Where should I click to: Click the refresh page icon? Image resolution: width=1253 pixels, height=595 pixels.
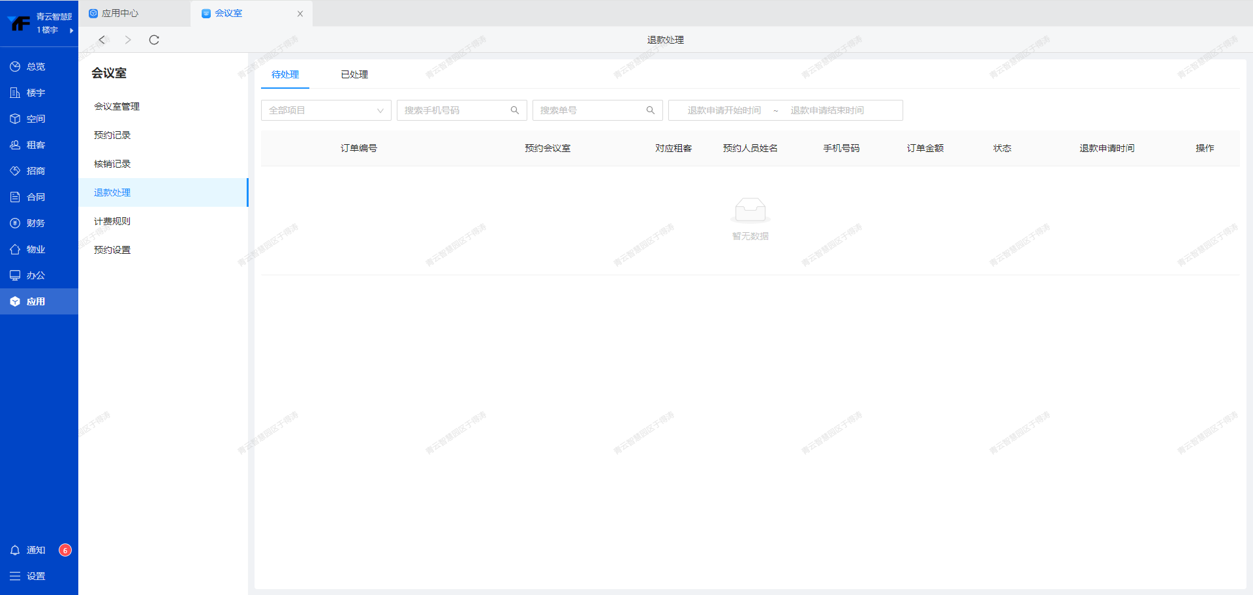tap(154, 40)
